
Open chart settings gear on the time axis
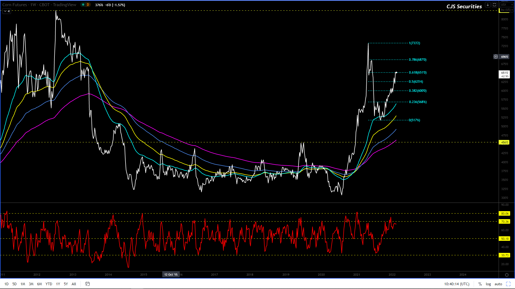tap(507, 275)
